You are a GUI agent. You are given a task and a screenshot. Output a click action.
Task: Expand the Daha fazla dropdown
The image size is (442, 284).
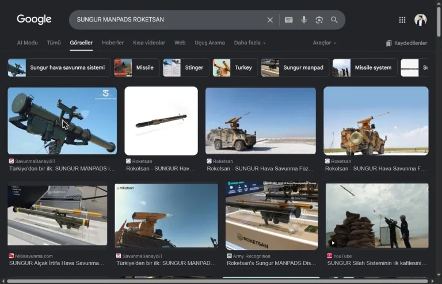[250, 43]
